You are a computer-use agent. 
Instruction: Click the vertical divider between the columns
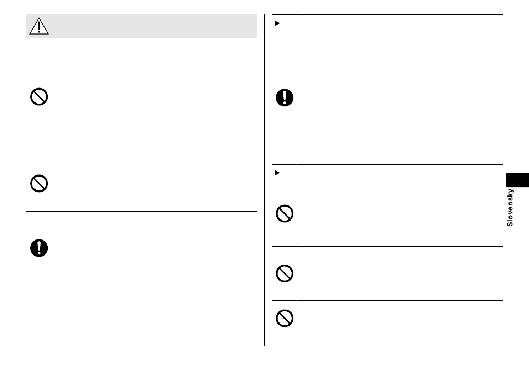pos(265,180)
